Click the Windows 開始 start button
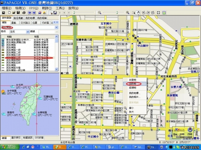This screenshot has width=201, height=150. point(10,147)
